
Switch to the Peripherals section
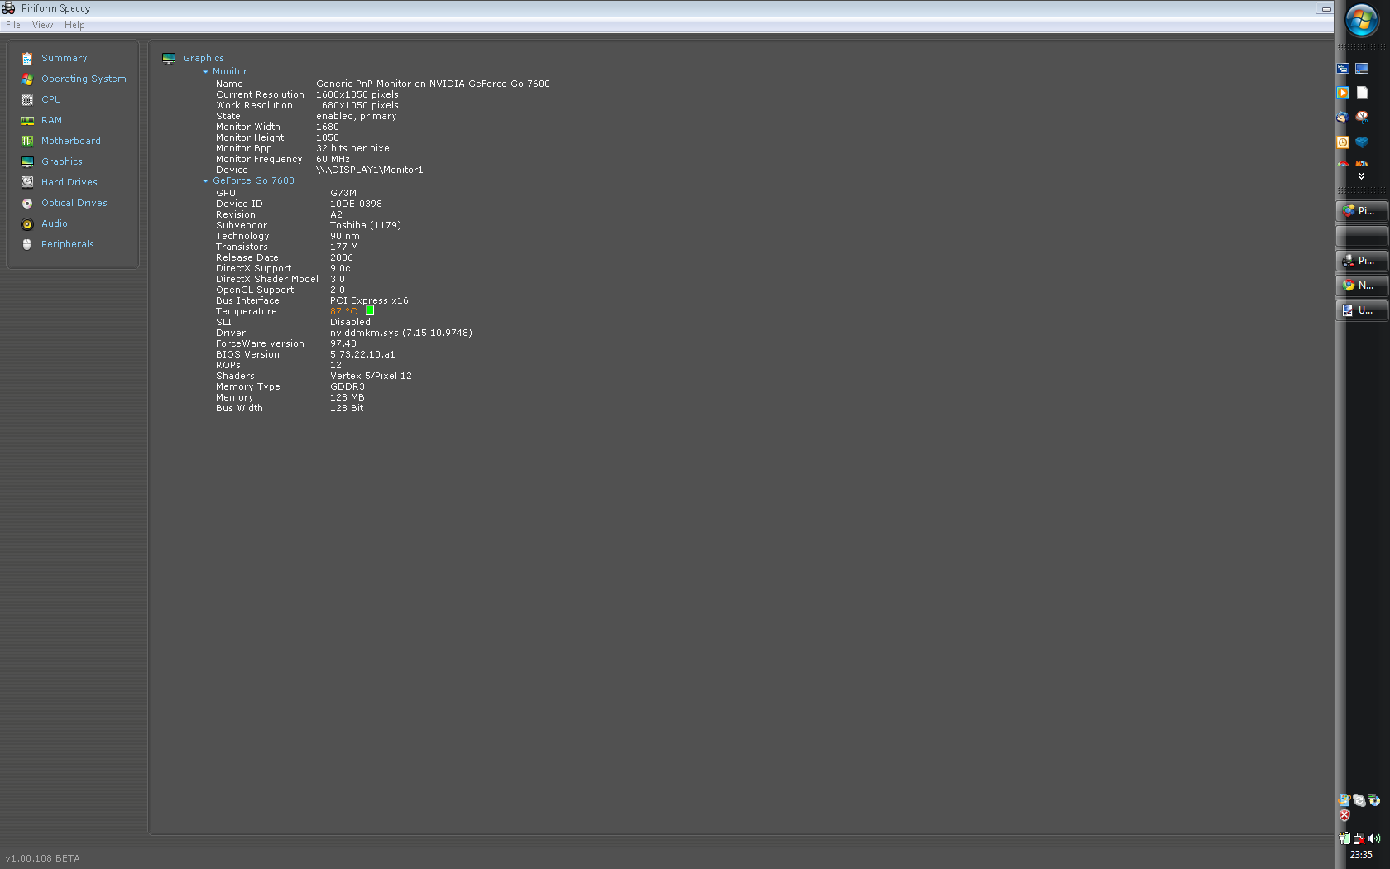click(68, 245)
